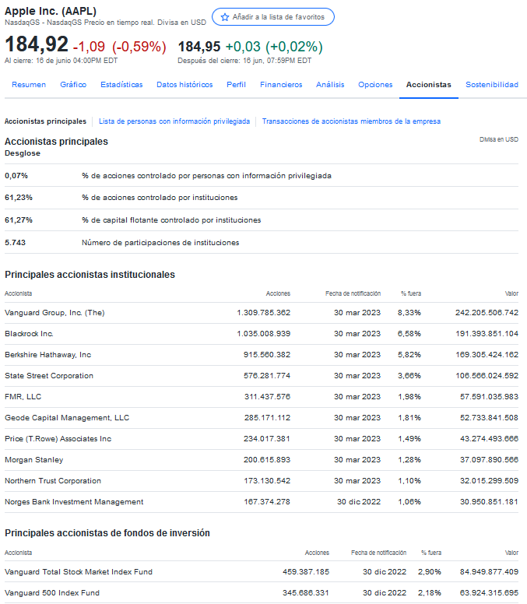The height and width of the screenshot is (604, 527).
Task: Click the 61,23% institutions value
Action: [x=19, y=198]
